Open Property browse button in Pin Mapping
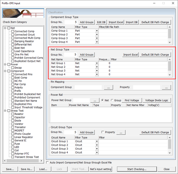Screen dimensions: 178x174 coord(167,87)
